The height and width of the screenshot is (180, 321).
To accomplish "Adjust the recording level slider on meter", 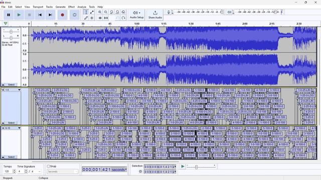I will [x=222, y=12].
